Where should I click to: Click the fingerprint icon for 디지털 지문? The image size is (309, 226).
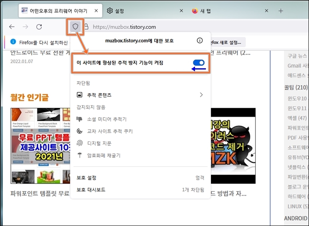pyautogui.click(x=79, y=143)
